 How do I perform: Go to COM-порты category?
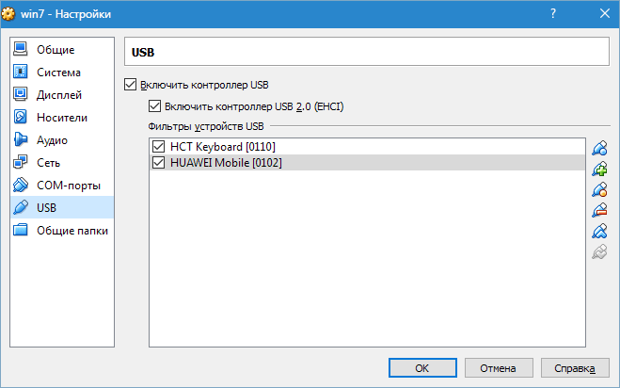[62, 185]
